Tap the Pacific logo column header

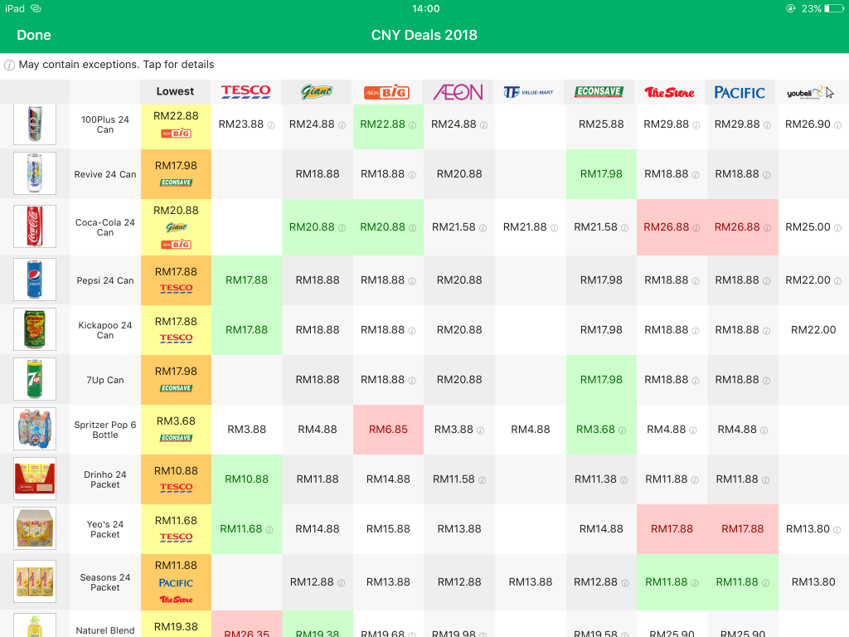pos(740,92)
